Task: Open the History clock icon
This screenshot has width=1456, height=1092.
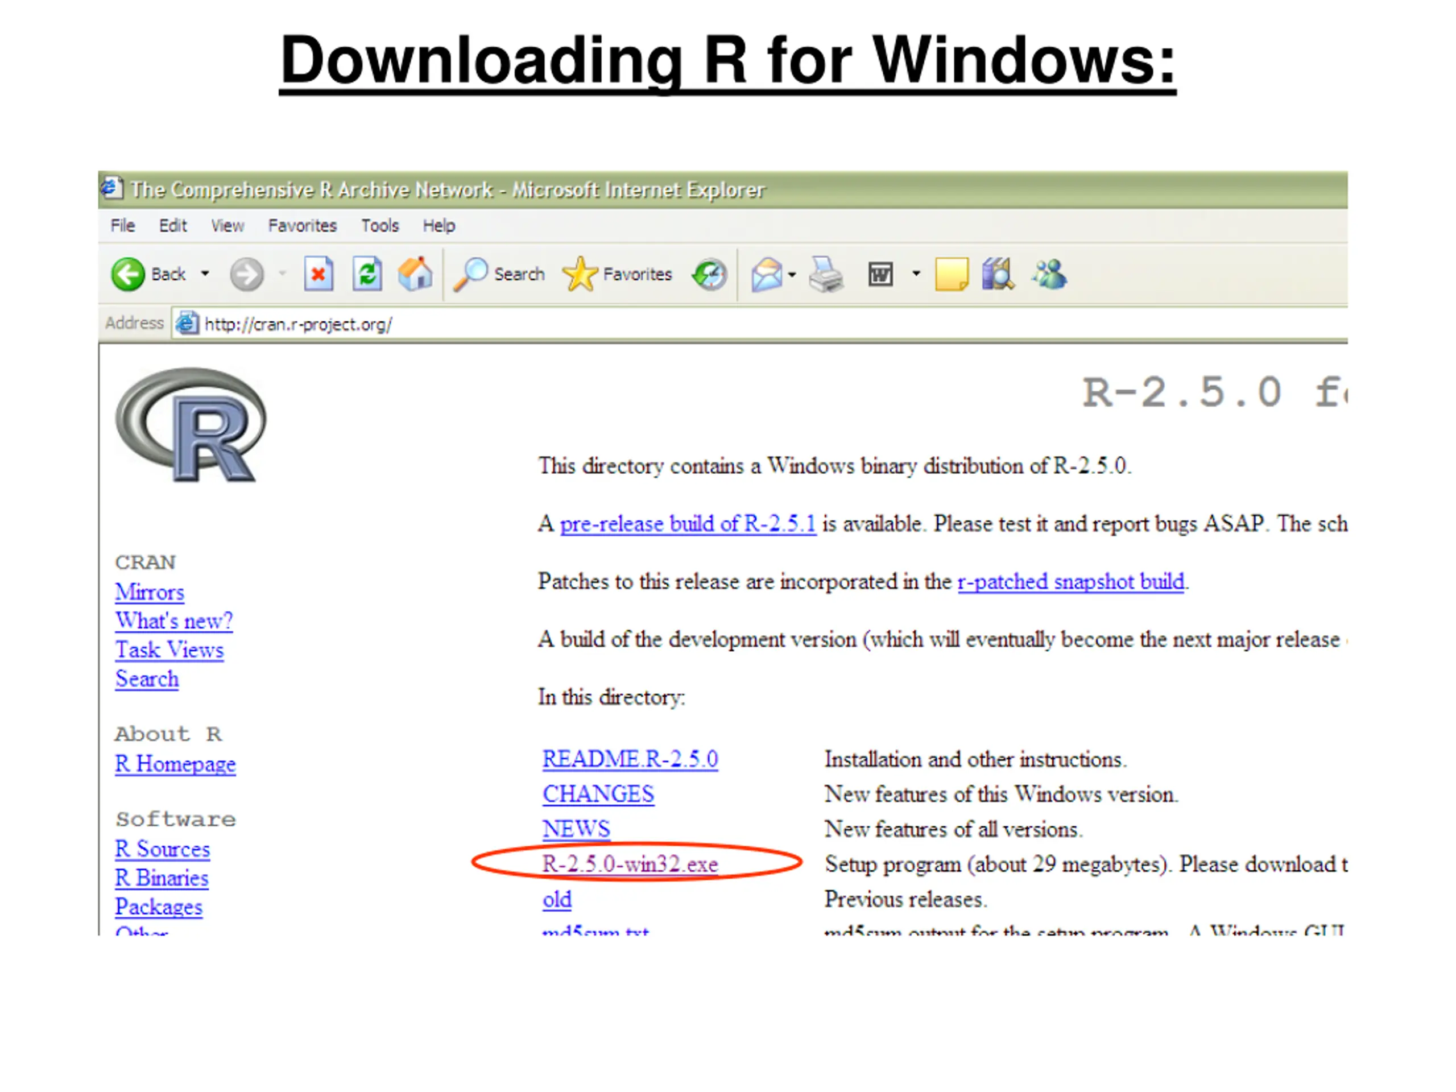Action: click(710, 274)
